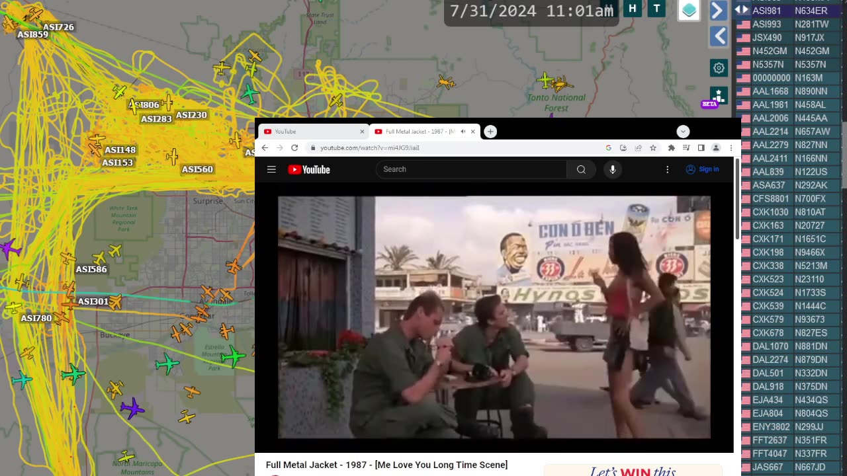The image size is (847, 476).
Task: Click the YouTube search magnifier button
Action: tap(581, 169)
